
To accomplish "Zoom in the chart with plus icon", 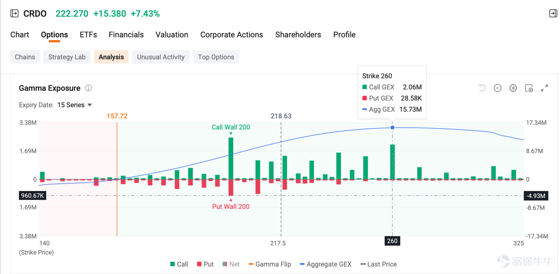I will click(x=513, y=88).
